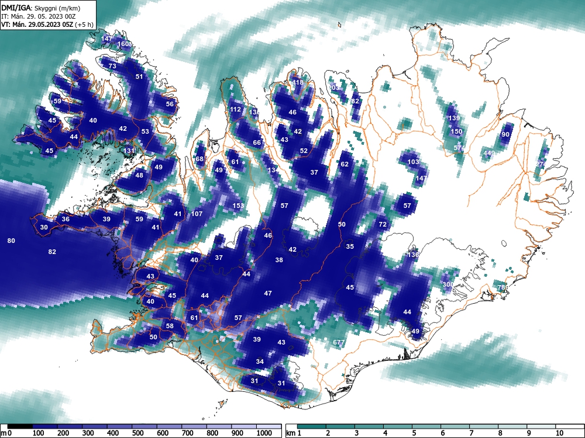Screen dimensions: 585x438
Task: Click the visibility value "90"
Action: coord(505,134)
